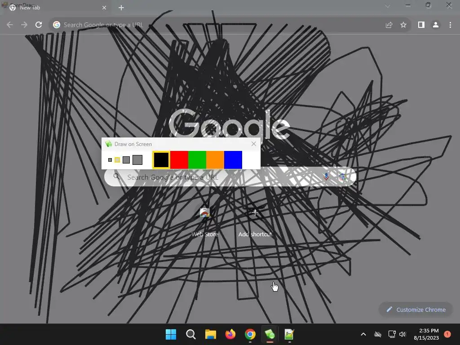Choose the medium-large pen size square
Screen dimensions: 460x345
point(126,160)
